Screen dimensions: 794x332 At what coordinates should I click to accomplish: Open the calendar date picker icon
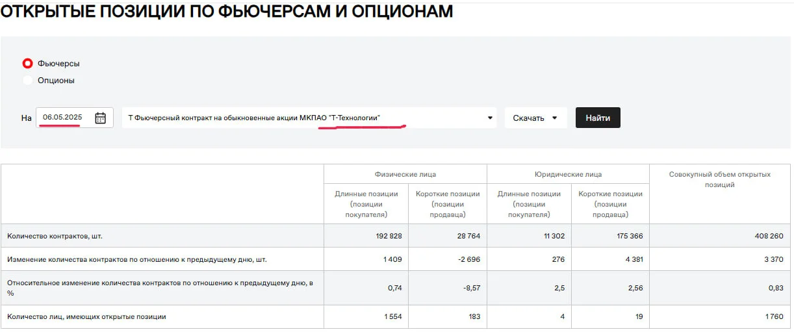pos(100,118)
